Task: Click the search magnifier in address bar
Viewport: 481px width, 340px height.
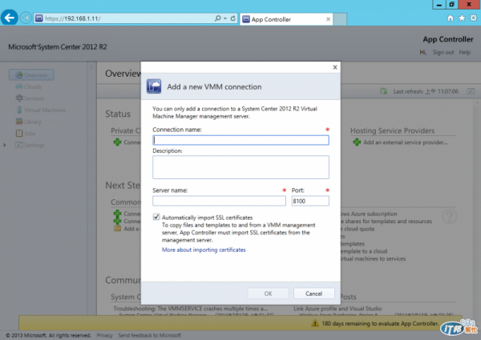Action: tap(217, 18)
